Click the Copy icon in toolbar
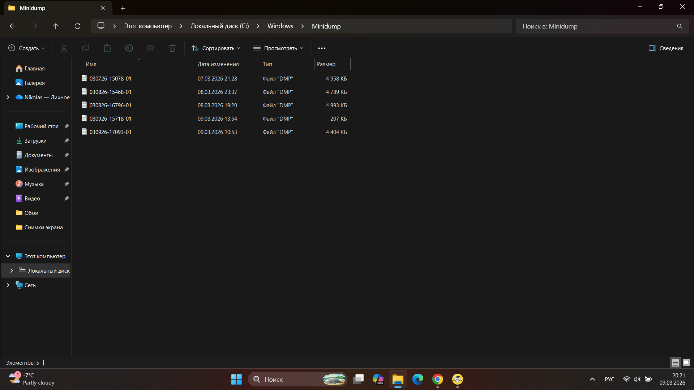Image resolution: width=694 pixels, height=390 pixels. pos(86,48)
